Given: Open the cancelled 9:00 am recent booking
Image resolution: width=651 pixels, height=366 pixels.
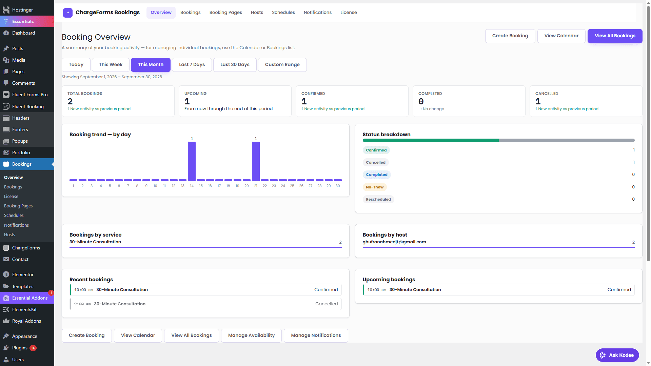Looking at the screenshot, I should click(x=205, y=304).
